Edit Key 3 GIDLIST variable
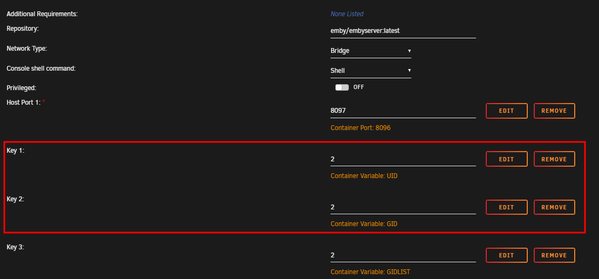The height and width of the screenshot is (279, 599). pos(507,255)
